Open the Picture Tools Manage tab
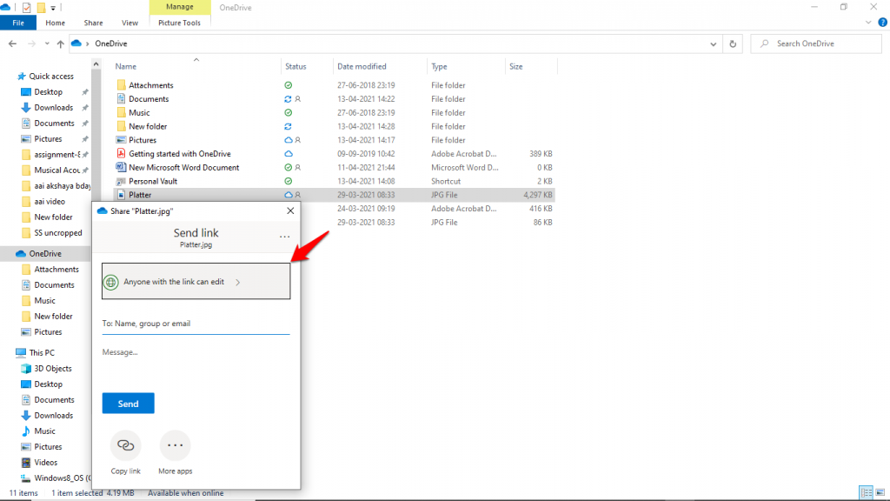The width and height of the screenshot is (890, 501). [x=179, y=6]
